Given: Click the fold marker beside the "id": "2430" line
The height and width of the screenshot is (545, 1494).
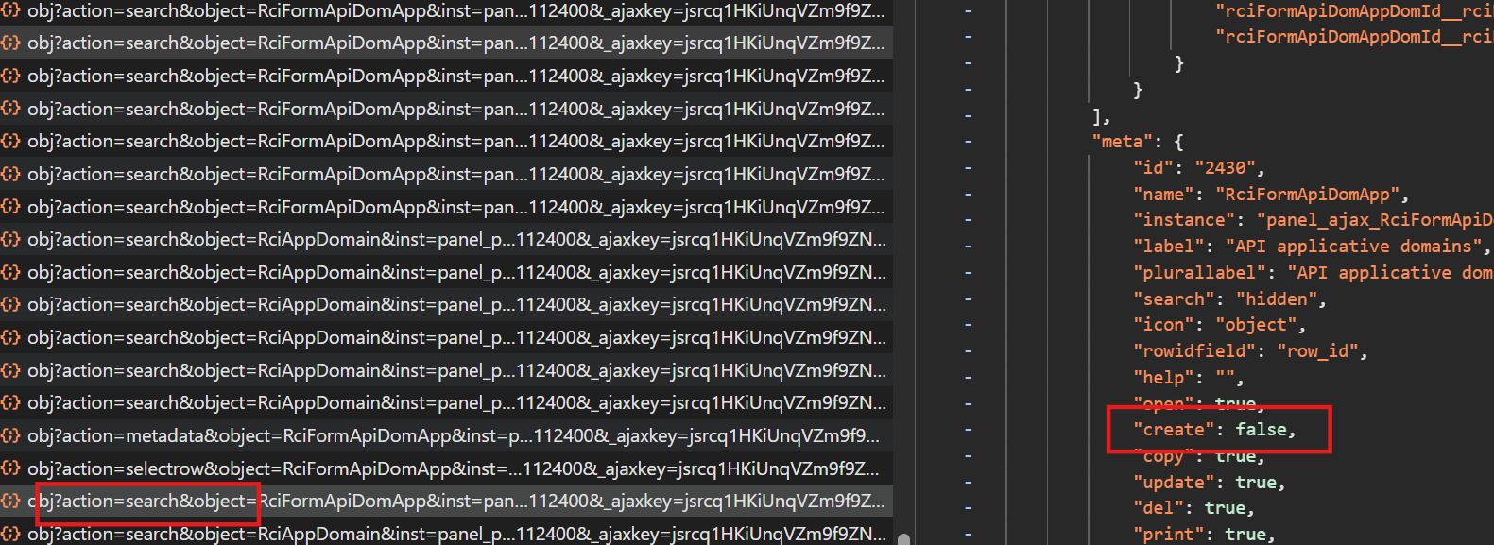Looking at the screenshot, I should pyautogui.click(x=969, y=168).
